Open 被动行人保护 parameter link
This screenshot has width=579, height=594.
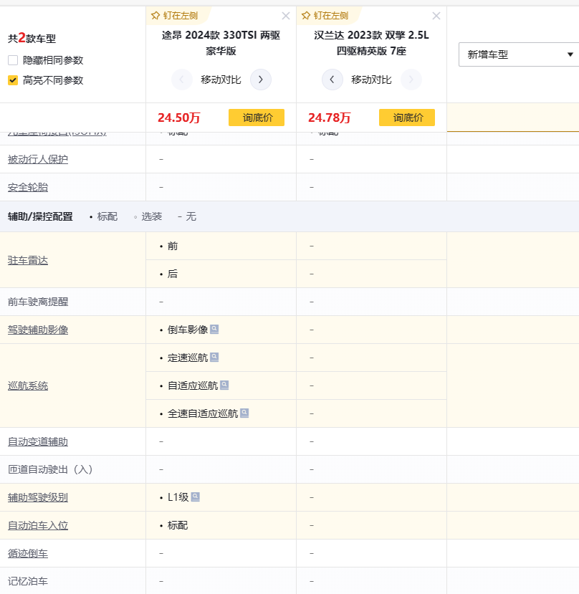38,159
